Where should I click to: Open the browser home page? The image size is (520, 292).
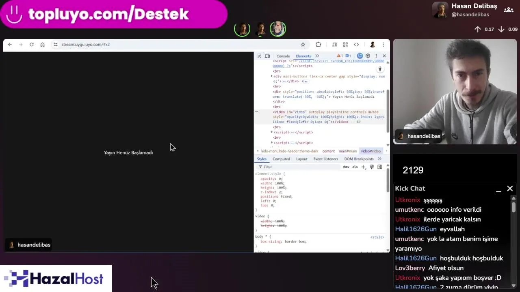tap(42, 45)
